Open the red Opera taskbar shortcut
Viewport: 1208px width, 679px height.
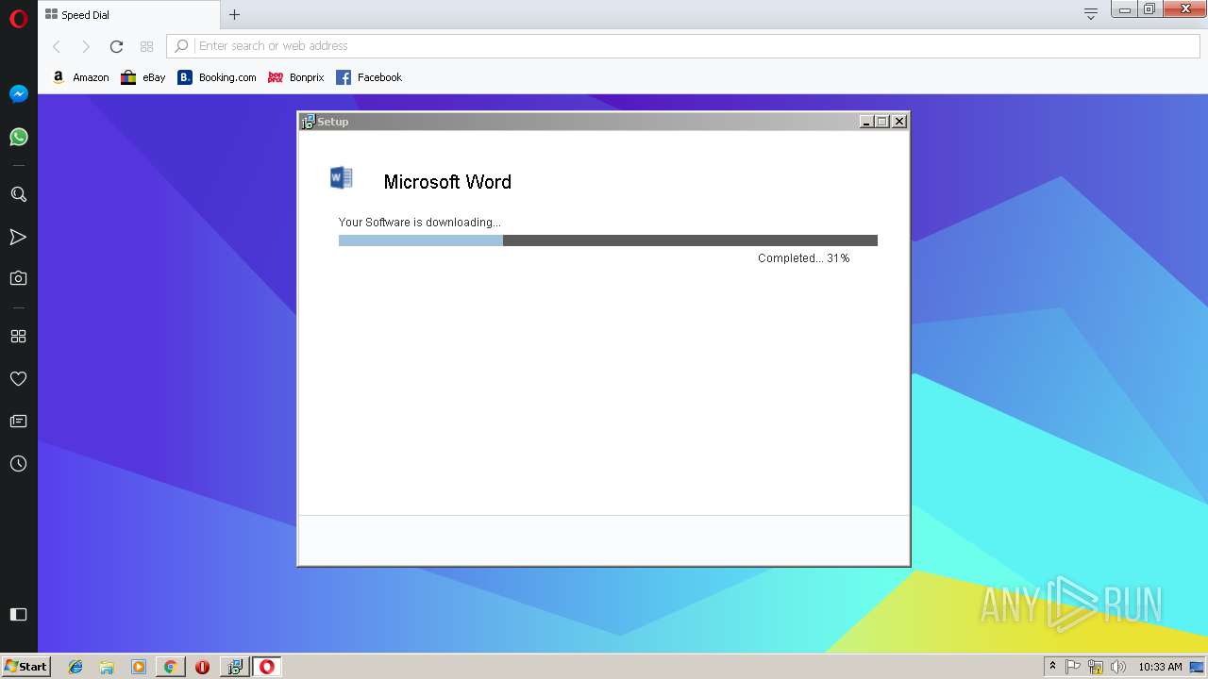pos(202,667)
